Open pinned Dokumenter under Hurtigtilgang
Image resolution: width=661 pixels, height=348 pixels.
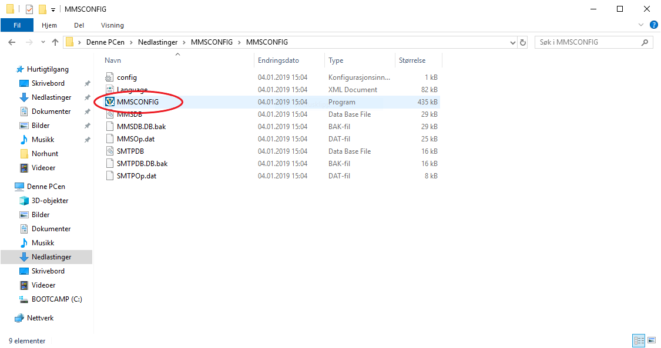pos(51,112)
